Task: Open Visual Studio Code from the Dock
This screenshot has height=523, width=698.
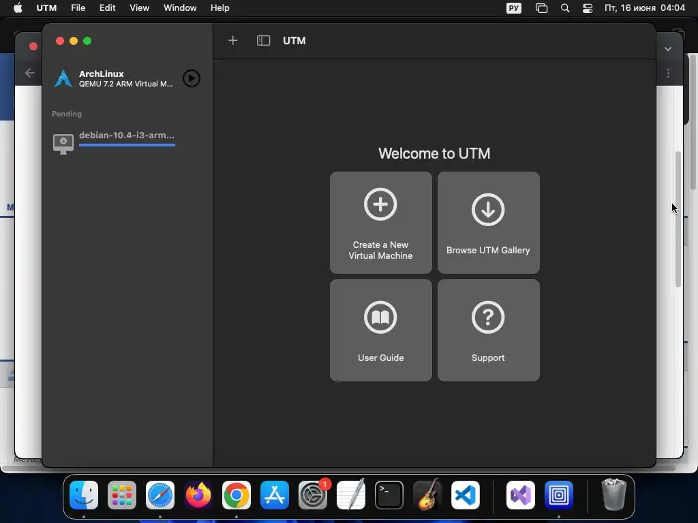Action: click(466, 495)
